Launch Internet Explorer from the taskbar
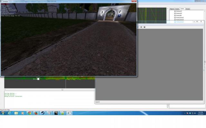The width and height of the screenshot is (206, 128). coord(9,113)
